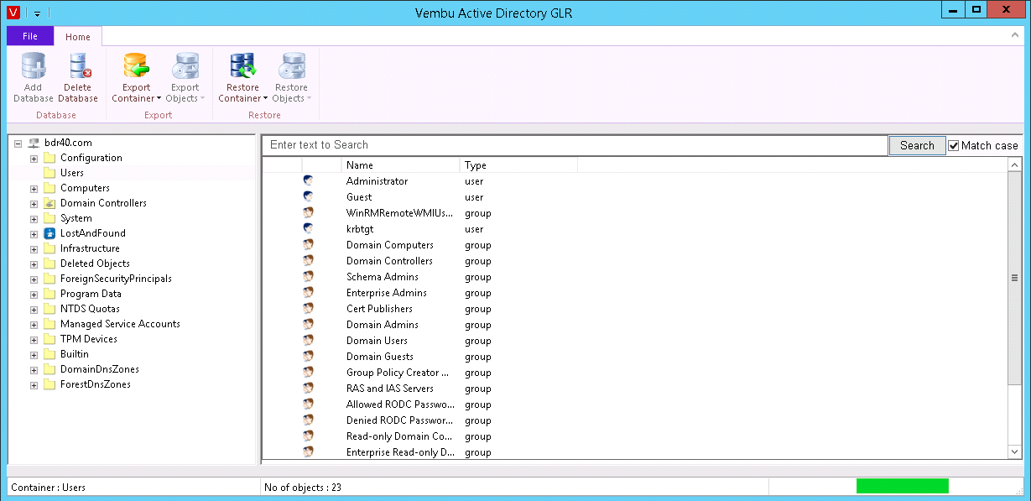
Task: Click the Restore Container icon
Action: point(243,65)
